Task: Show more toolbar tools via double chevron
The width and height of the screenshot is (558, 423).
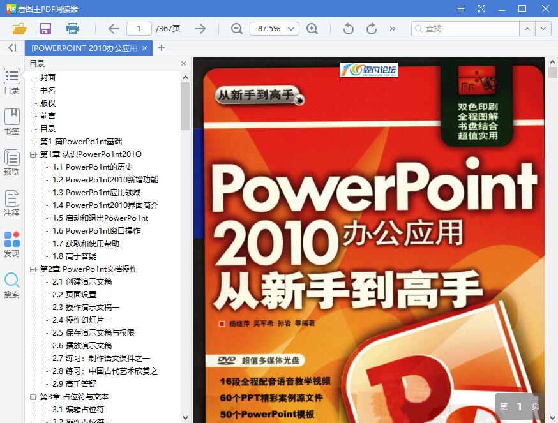Action: coord(392,29)
